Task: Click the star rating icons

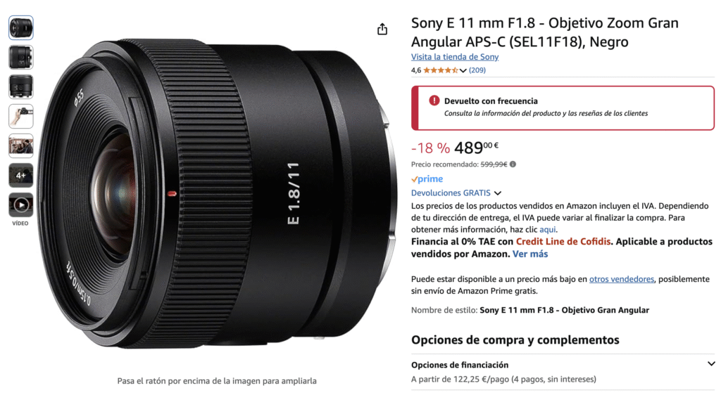Action: tap(440, 70)
